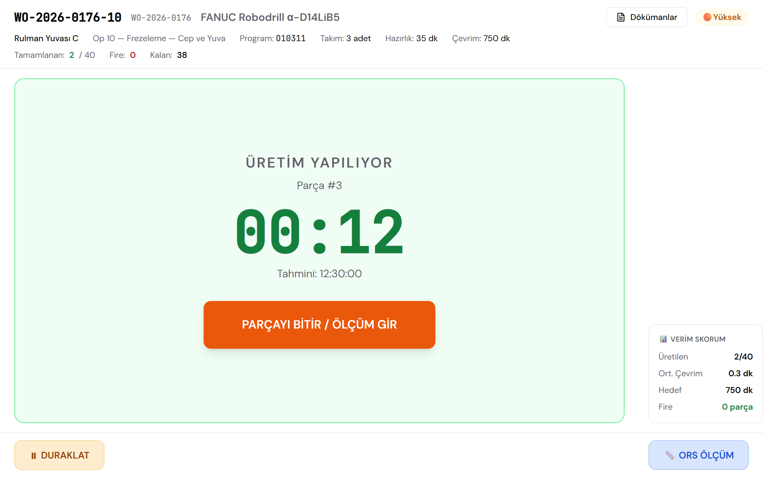Click the orange priority dot icon
Viewport: 763px width, 477px height.
tap(707, 17)
